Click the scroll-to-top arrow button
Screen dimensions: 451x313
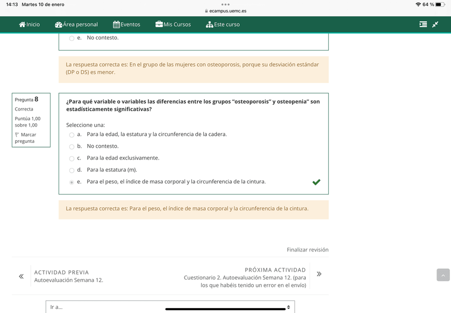442,275
